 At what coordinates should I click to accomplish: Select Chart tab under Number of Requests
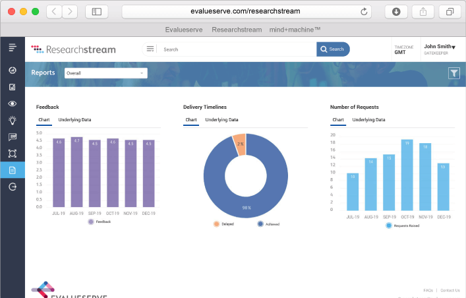click(x=338, y=120)
